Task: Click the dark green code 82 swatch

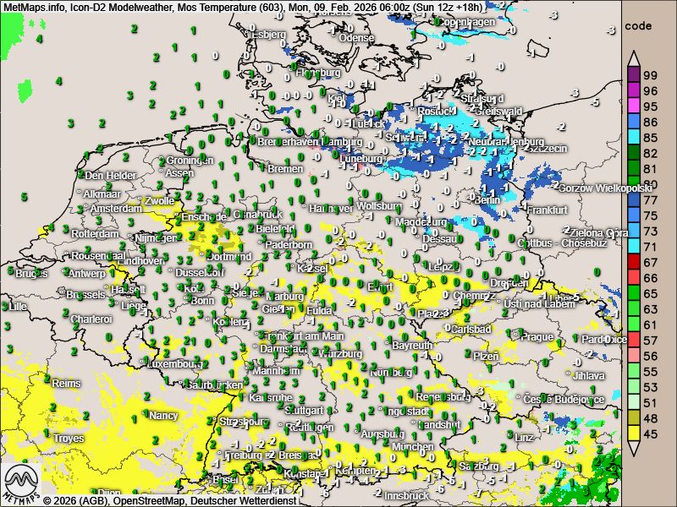Action: click(633, 153)
